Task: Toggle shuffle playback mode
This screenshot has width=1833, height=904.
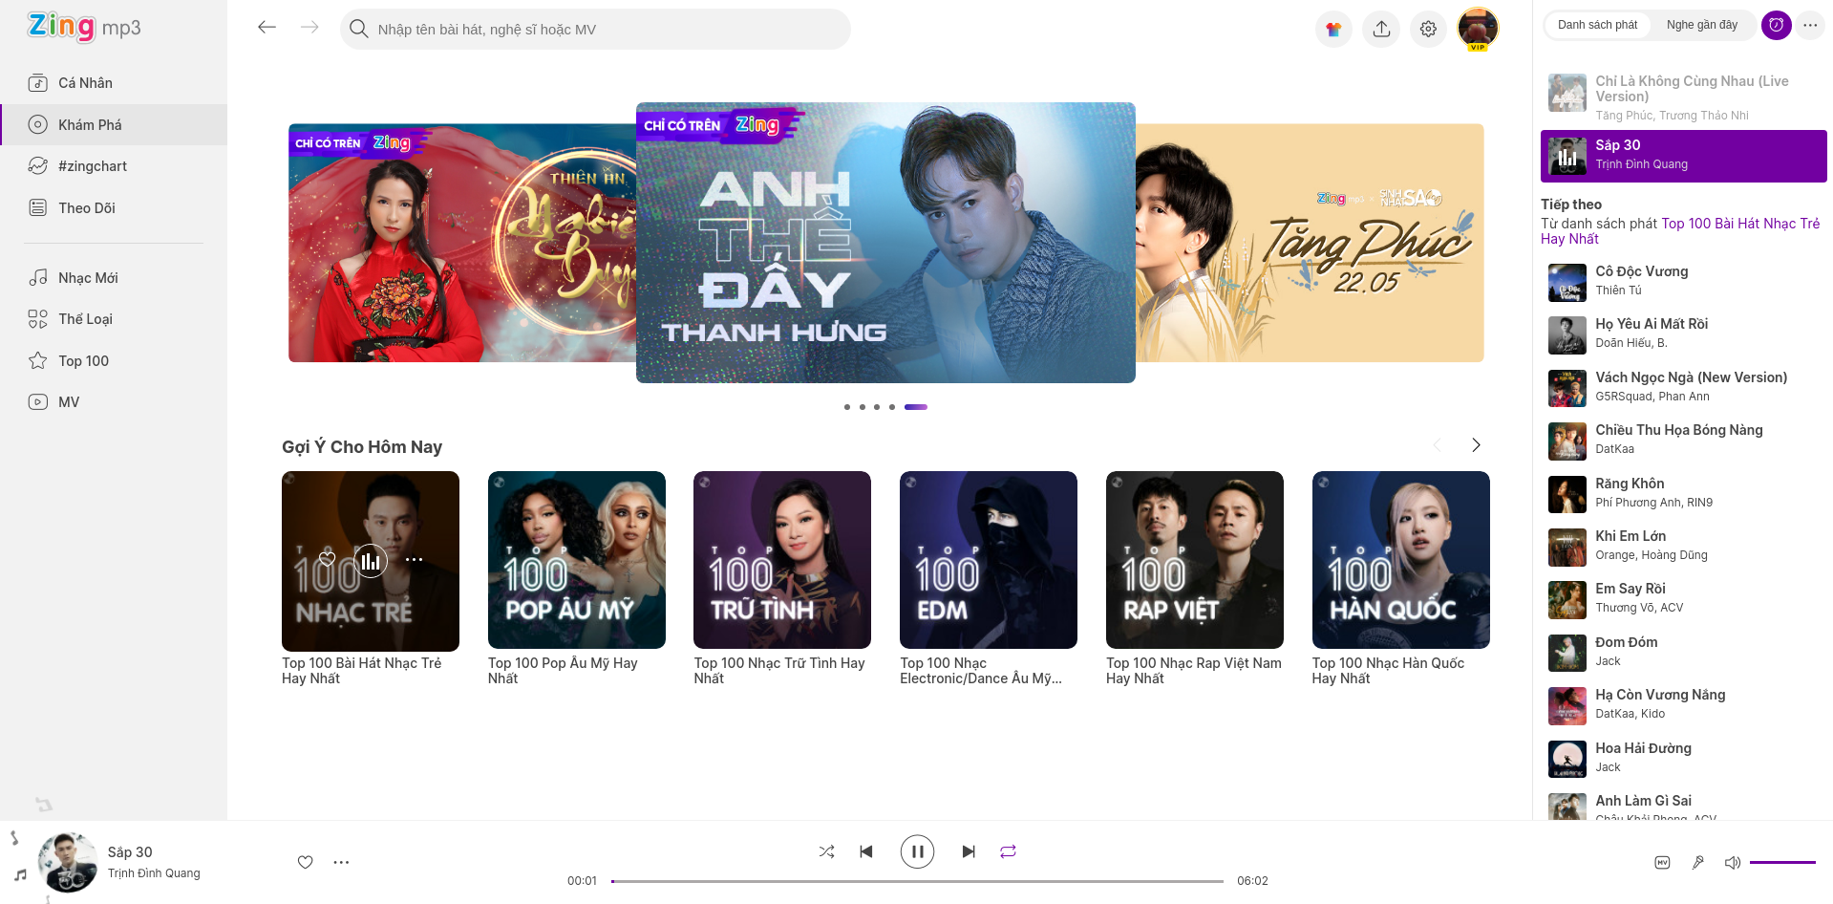Action: (826, 851)
